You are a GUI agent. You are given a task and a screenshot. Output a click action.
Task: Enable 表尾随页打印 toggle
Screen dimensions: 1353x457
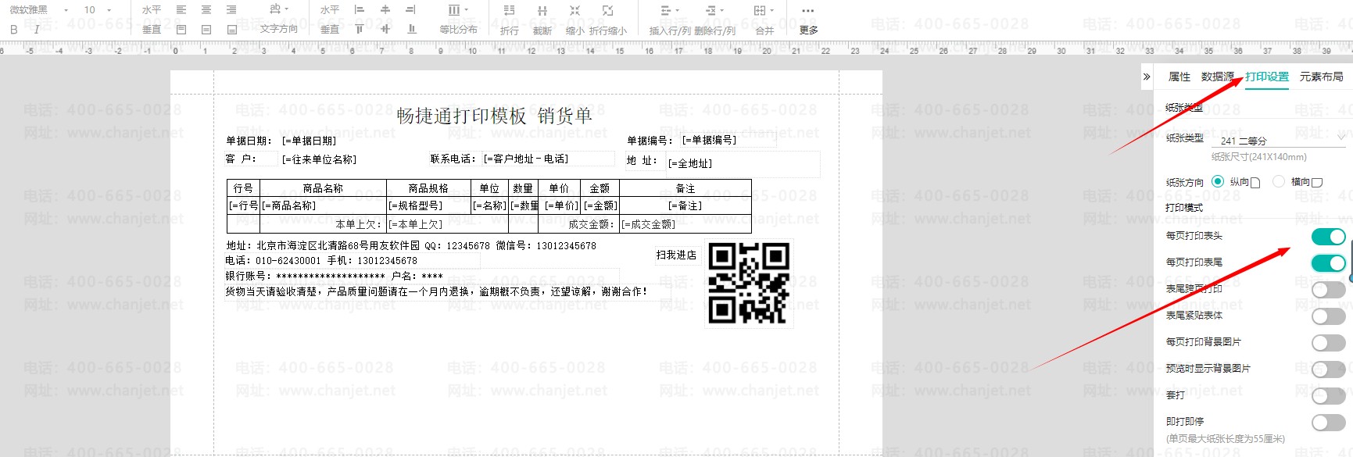(x=1328, y=290)
